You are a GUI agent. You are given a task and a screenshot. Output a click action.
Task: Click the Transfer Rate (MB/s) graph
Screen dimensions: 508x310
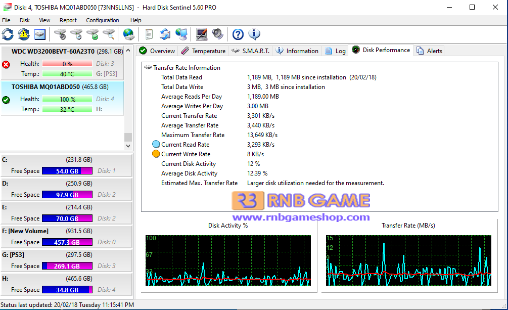(408, 260)
